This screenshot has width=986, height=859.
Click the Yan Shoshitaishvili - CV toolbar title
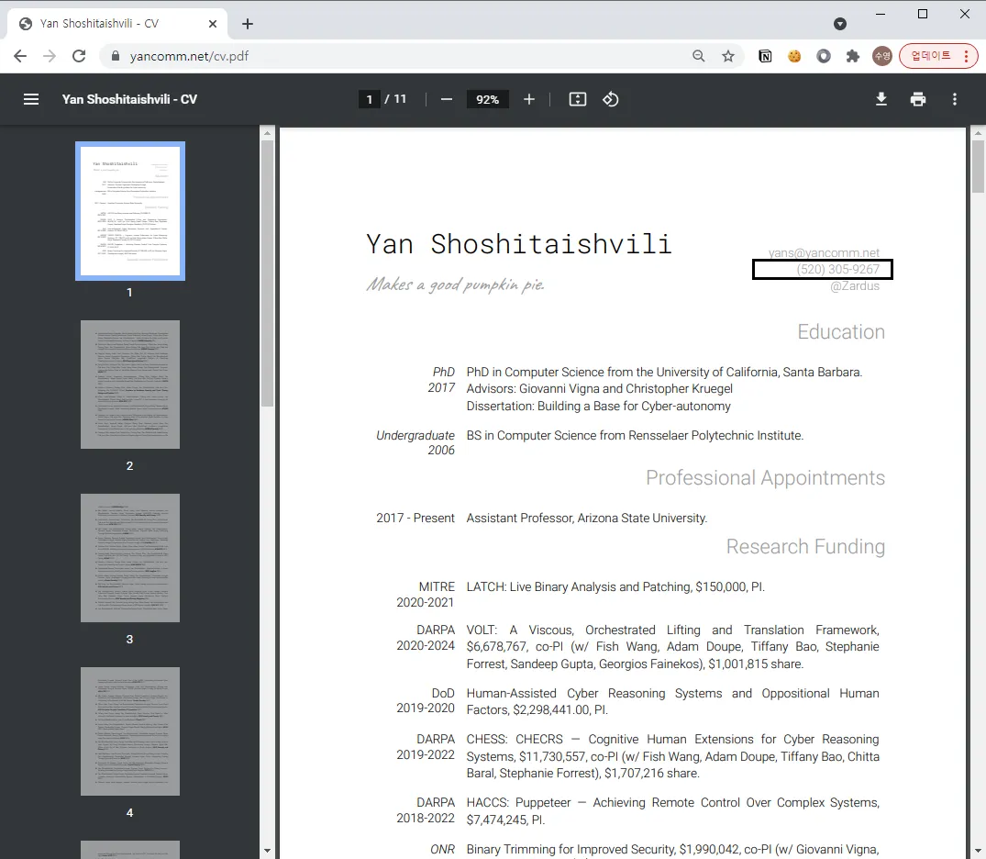tap(129, 99)
